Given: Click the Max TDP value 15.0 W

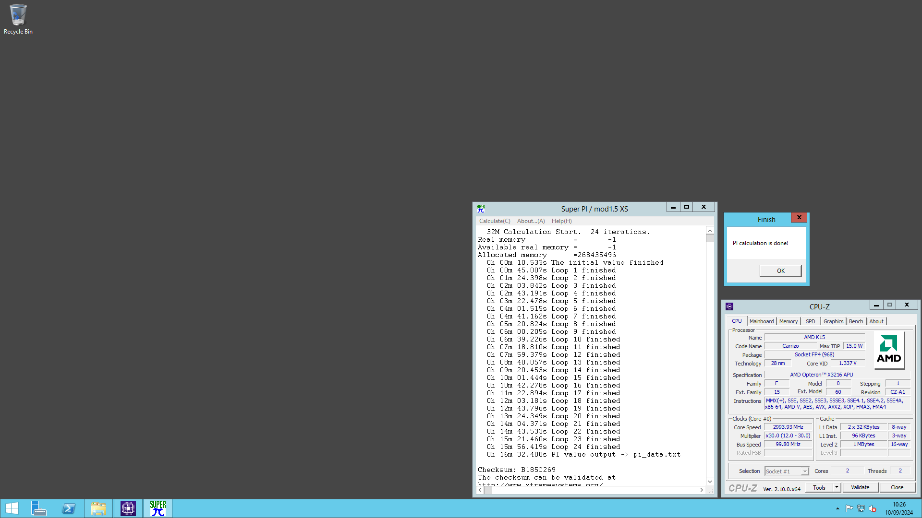Looking at the screenshot, I should (854, 346).
